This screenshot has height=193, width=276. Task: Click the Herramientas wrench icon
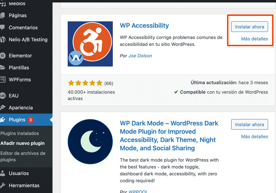coord(2,186)
